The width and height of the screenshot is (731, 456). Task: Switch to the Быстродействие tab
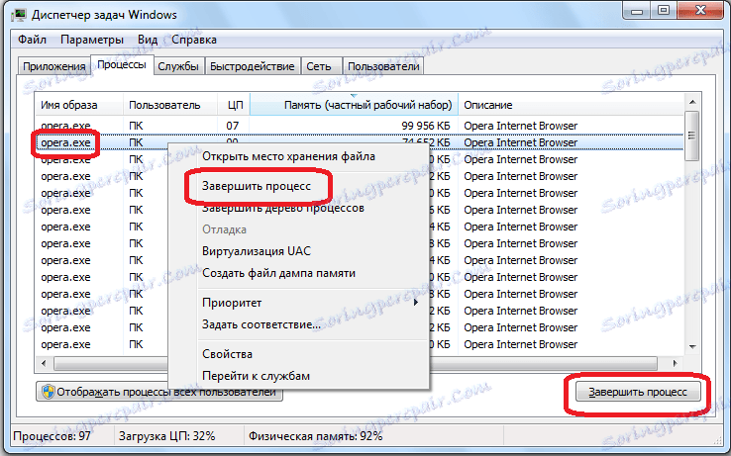253,66
